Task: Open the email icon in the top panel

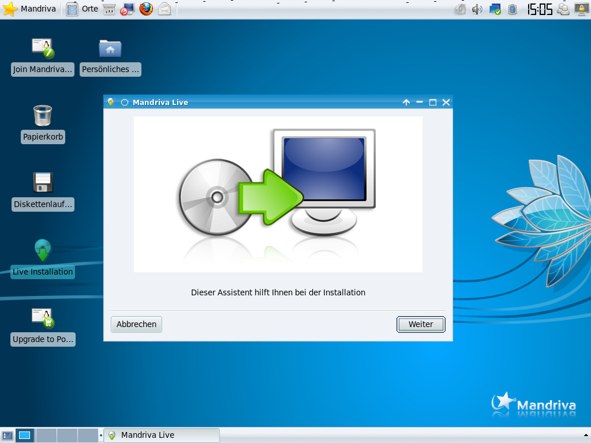Action: coord(165,9)
